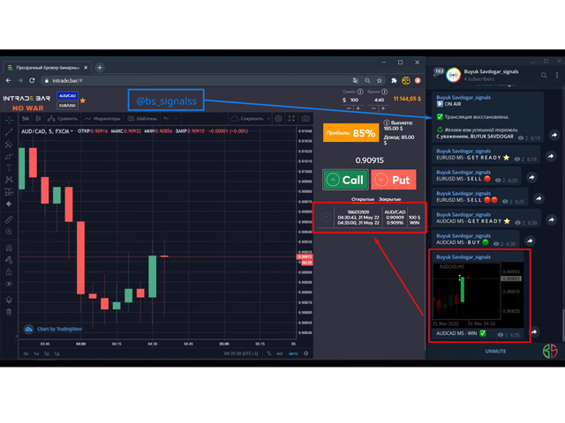
Task: Decrease the trade amount with minus
Action: pyautogui.click(x=349, y=108)
